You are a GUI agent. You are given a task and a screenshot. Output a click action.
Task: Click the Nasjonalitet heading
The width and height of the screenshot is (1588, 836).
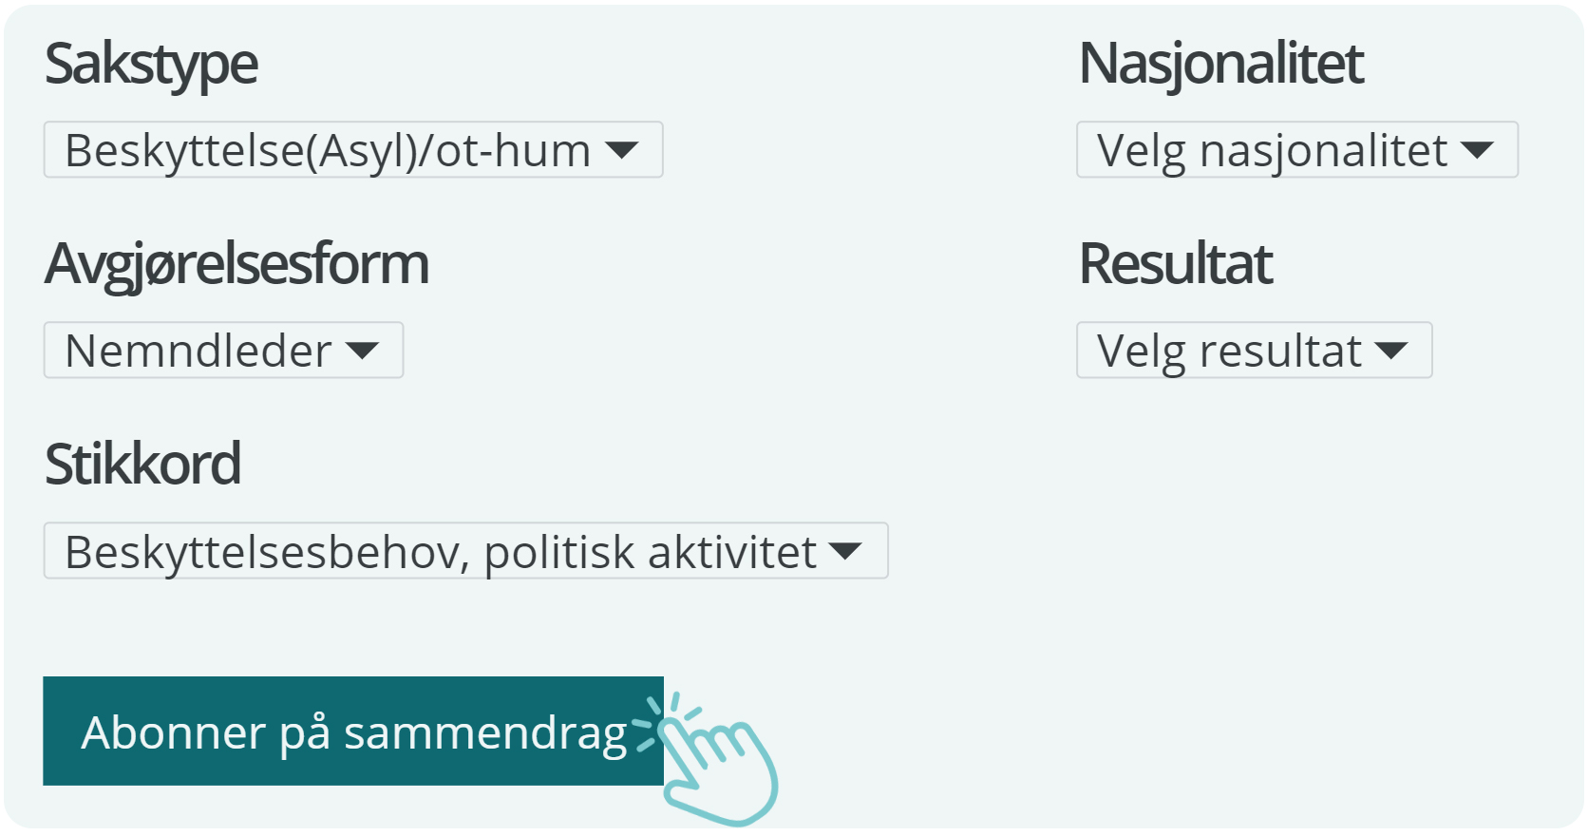coord(1221,63)
